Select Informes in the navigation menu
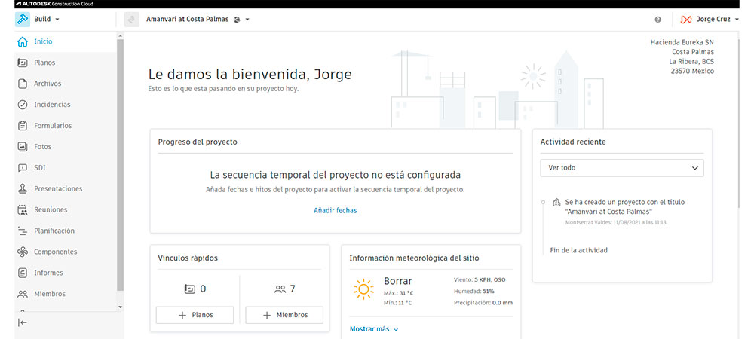 pos(48,273)
